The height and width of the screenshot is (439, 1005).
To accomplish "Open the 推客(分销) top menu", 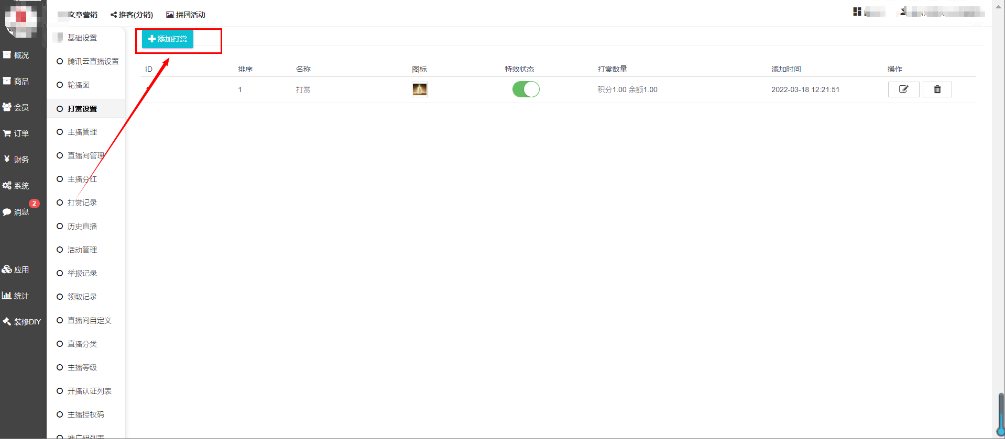I will point(132,15).
